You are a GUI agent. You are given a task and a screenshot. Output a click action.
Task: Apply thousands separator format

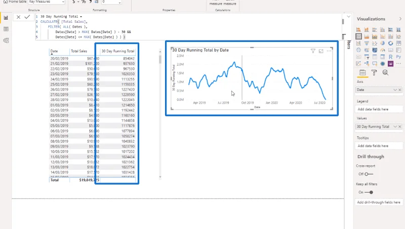point(91,2)
